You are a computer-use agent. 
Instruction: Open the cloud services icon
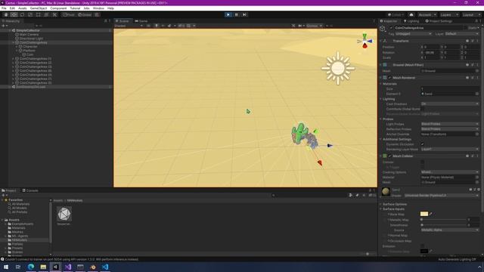(x=411, y=15)
